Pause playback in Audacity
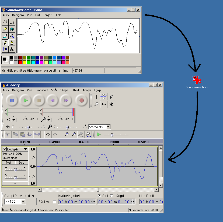This screenshot has height=222, width=223. (12, 100)
